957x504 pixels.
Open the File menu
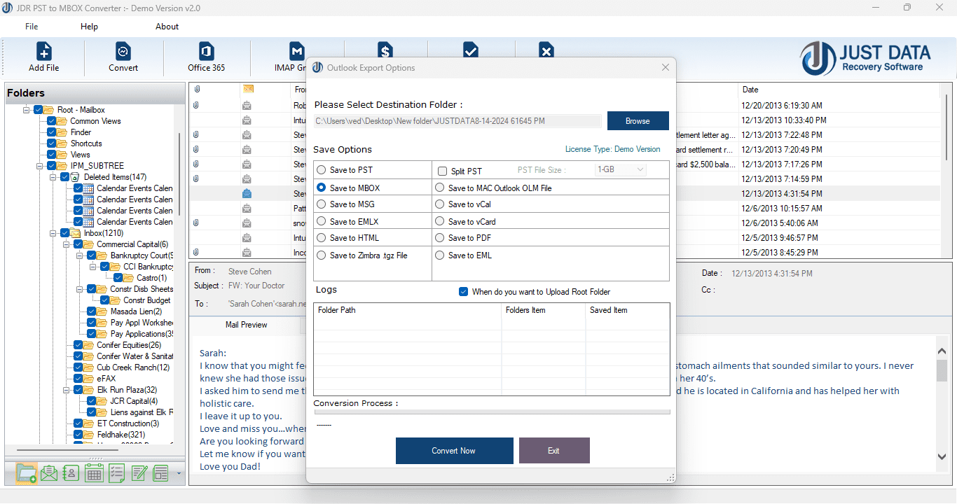32,27
